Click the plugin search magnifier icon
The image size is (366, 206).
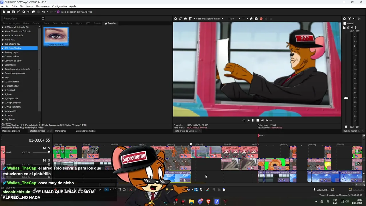click(43, 19)
